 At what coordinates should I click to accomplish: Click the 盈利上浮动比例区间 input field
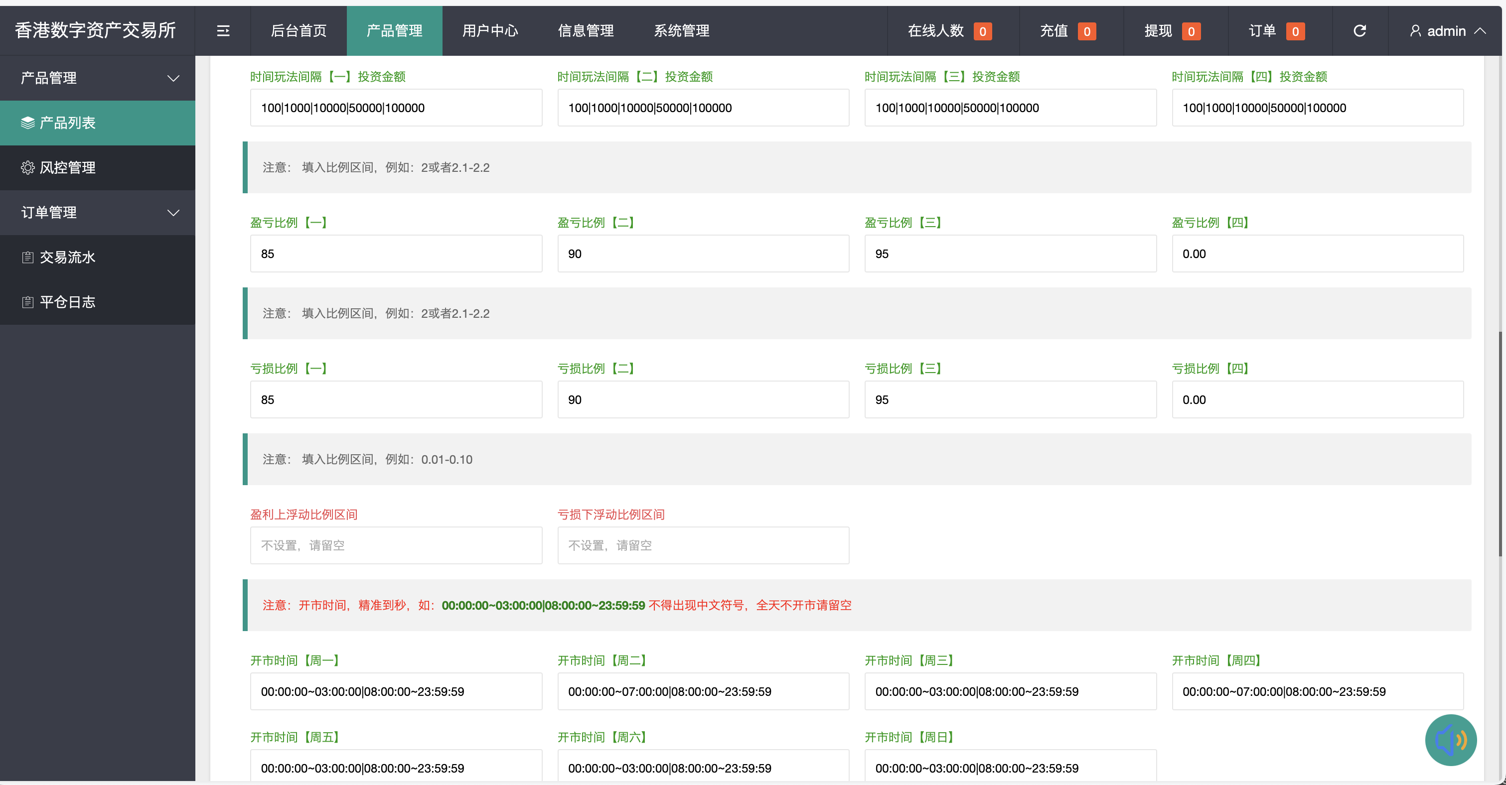[396, 545]
